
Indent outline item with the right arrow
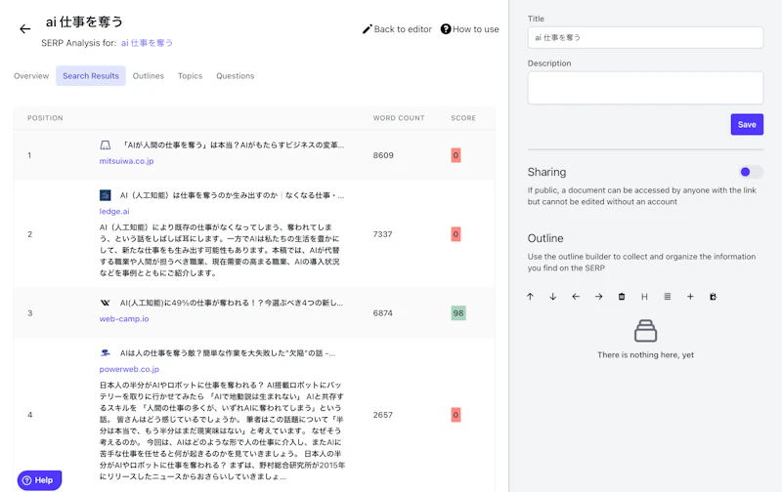coord(598,297)
